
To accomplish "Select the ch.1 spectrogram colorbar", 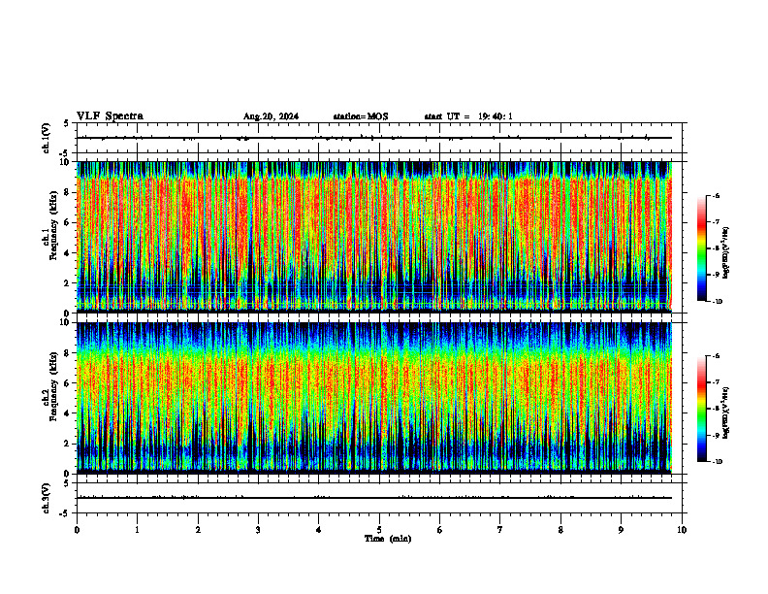I will coord(701,248).
